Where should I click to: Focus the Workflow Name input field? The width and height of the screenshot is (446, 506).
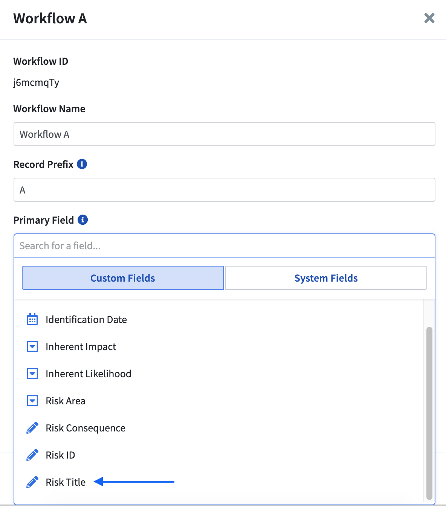(x=225, y=134)
